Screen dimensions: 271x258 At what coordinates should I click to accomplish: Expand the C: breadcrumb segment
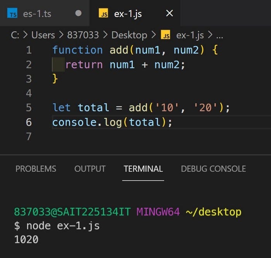point(15,35)
